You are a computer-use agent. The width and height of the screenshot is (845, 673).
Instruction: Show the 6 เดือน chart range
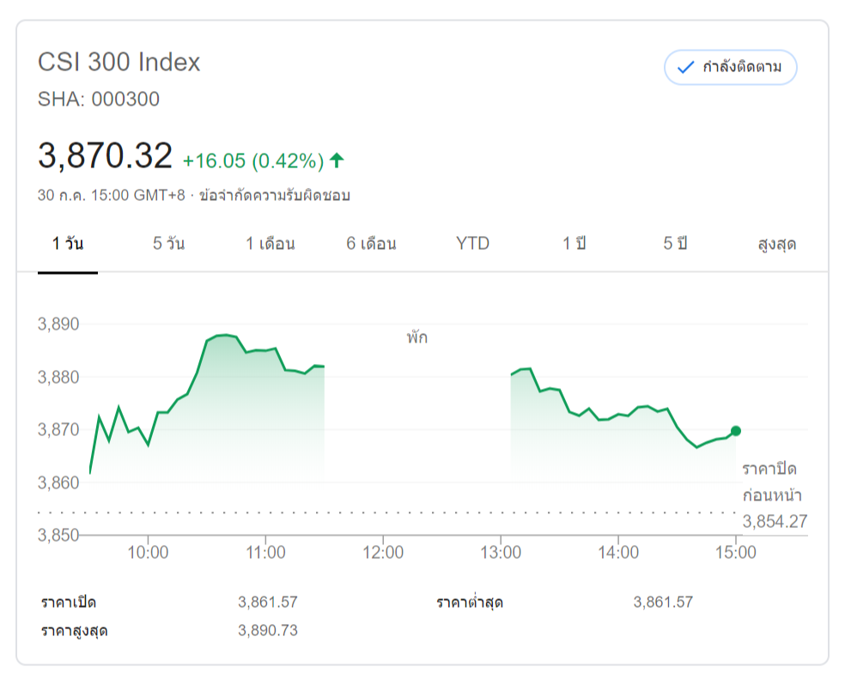pyautogui.click(x=371, y=244)
